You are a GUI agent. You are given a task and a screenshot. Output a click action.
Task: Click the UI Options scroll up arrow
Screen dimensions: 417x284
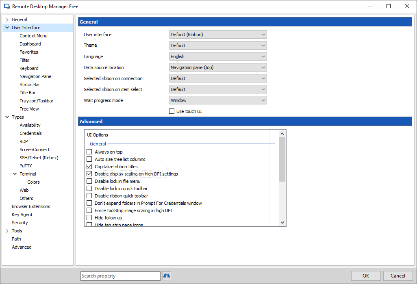pos(282,134)
